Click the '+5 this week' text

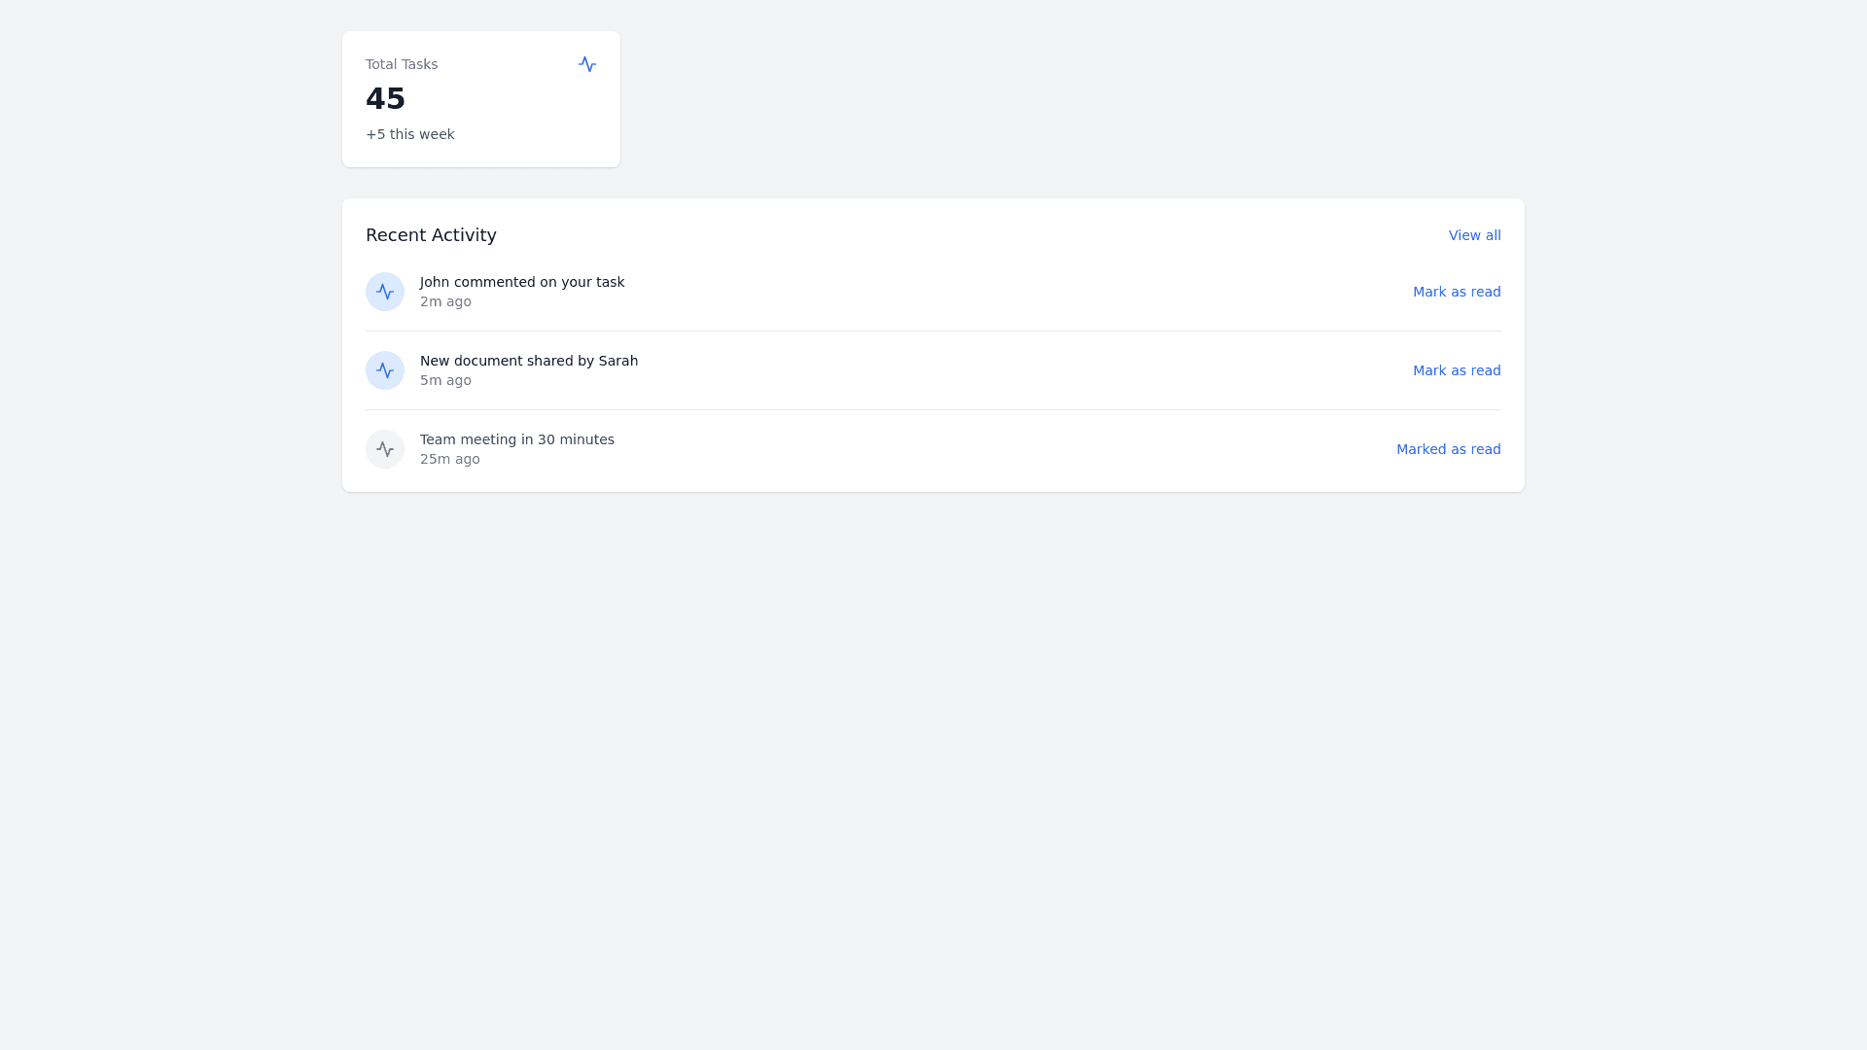tap(409, 134)
